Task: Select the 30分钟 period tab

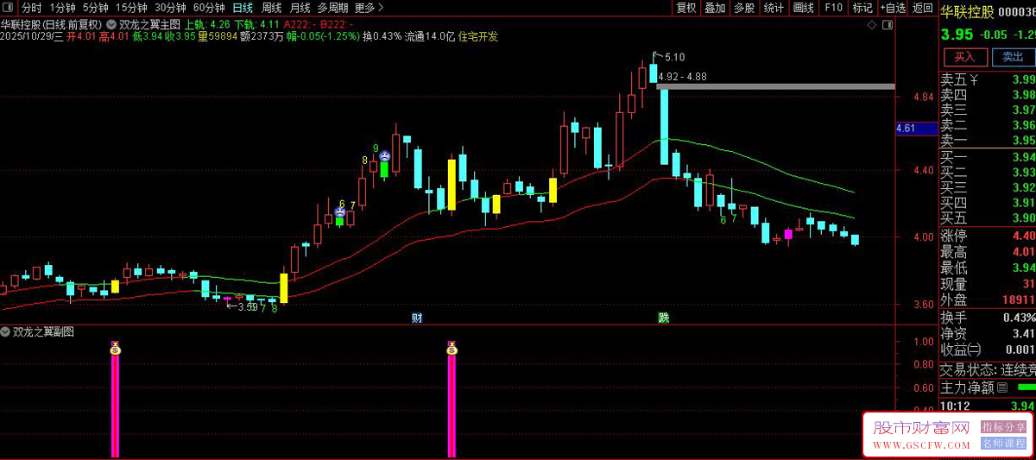Action: [170, 8]
